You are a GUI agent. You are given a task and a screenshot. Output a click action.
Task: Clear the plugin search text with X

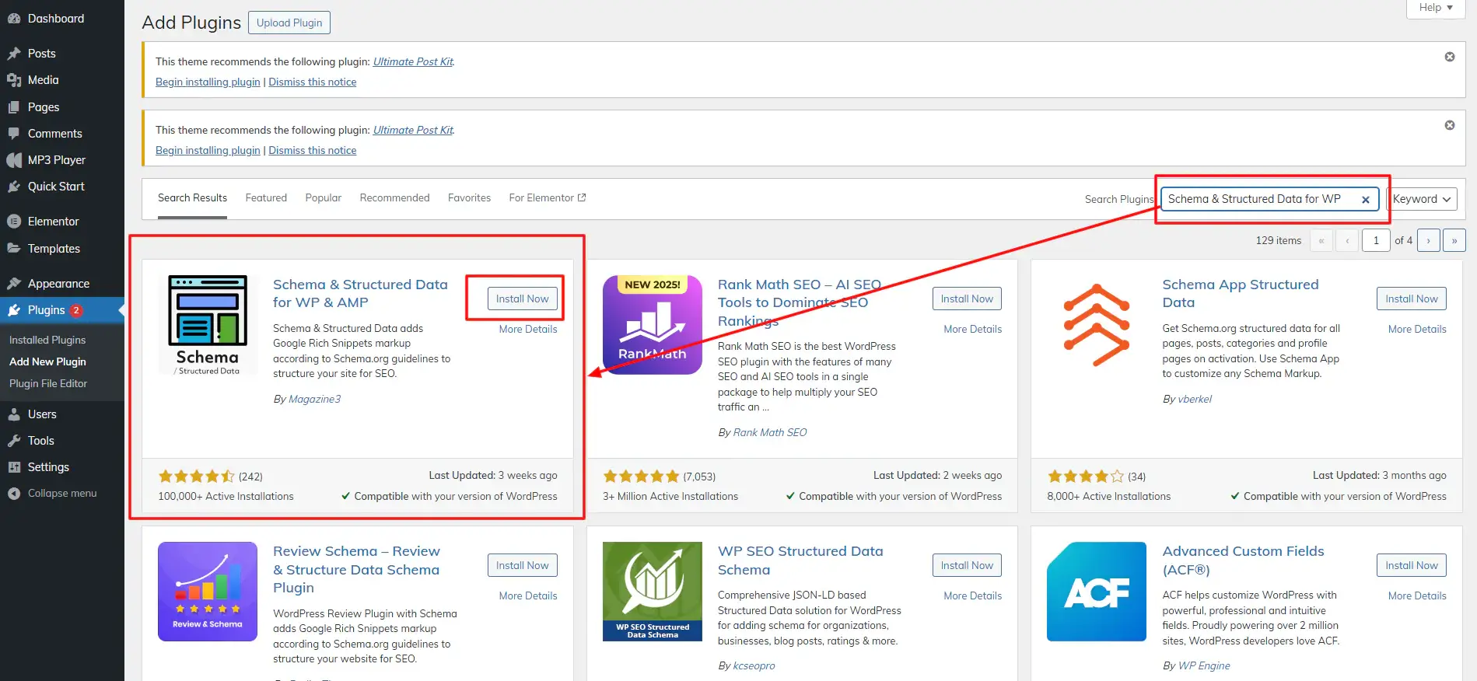tap(1365, 200)
